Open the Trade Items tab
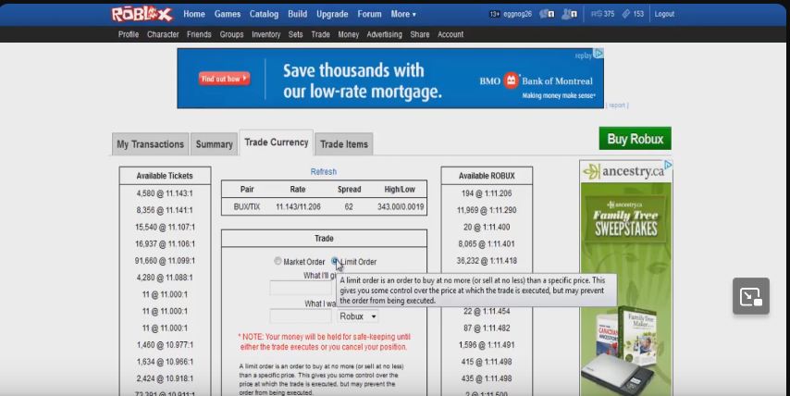790x396 pixels. click(x=344, y=144)
